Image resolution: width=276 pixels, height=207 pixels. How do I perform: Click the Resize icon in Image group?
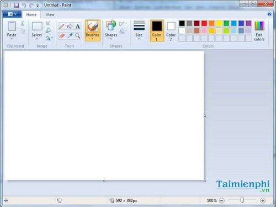point(48,30)
